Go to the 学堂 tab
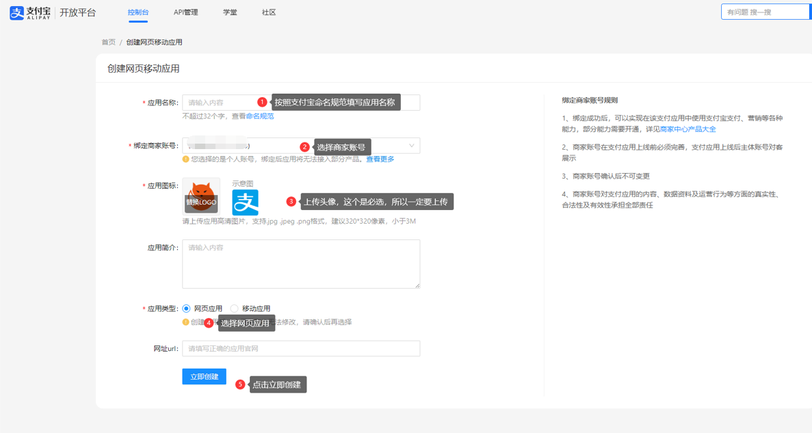The width and height of the screenshot is (812, 433). coord(230,12)
